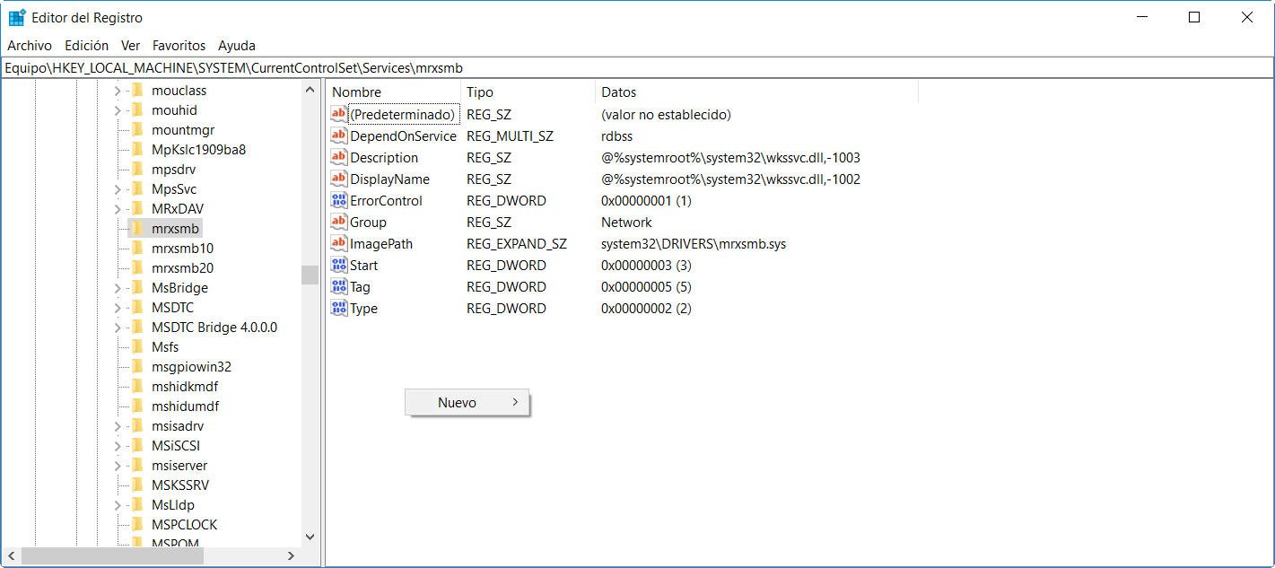1275x568 pixels.
Task: Click the tree horizontal scroll right arrow
Action: click(x=291, y=556)
